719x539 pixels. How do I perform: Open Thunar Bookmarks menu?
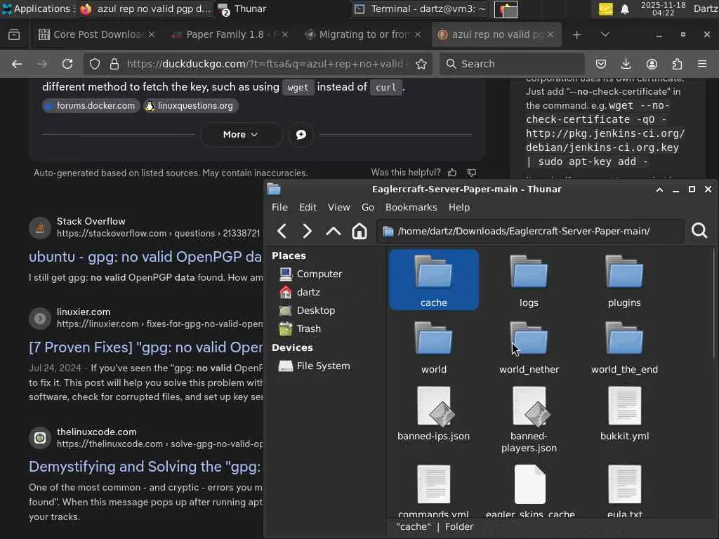tap(411, 207)
